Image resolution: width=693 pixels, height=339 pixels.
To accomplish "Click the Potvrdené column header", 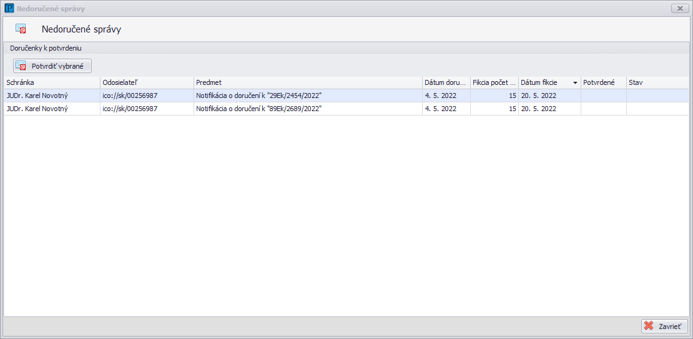I will coord(603,82).
